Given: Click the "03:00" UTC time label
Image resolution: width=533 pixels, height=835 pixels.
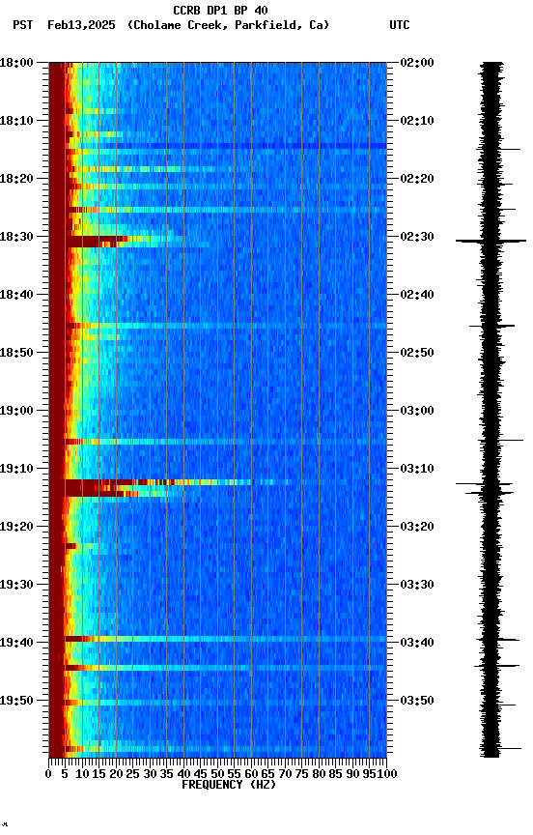Looking at the screenshot, I should [x=417, y=411].
